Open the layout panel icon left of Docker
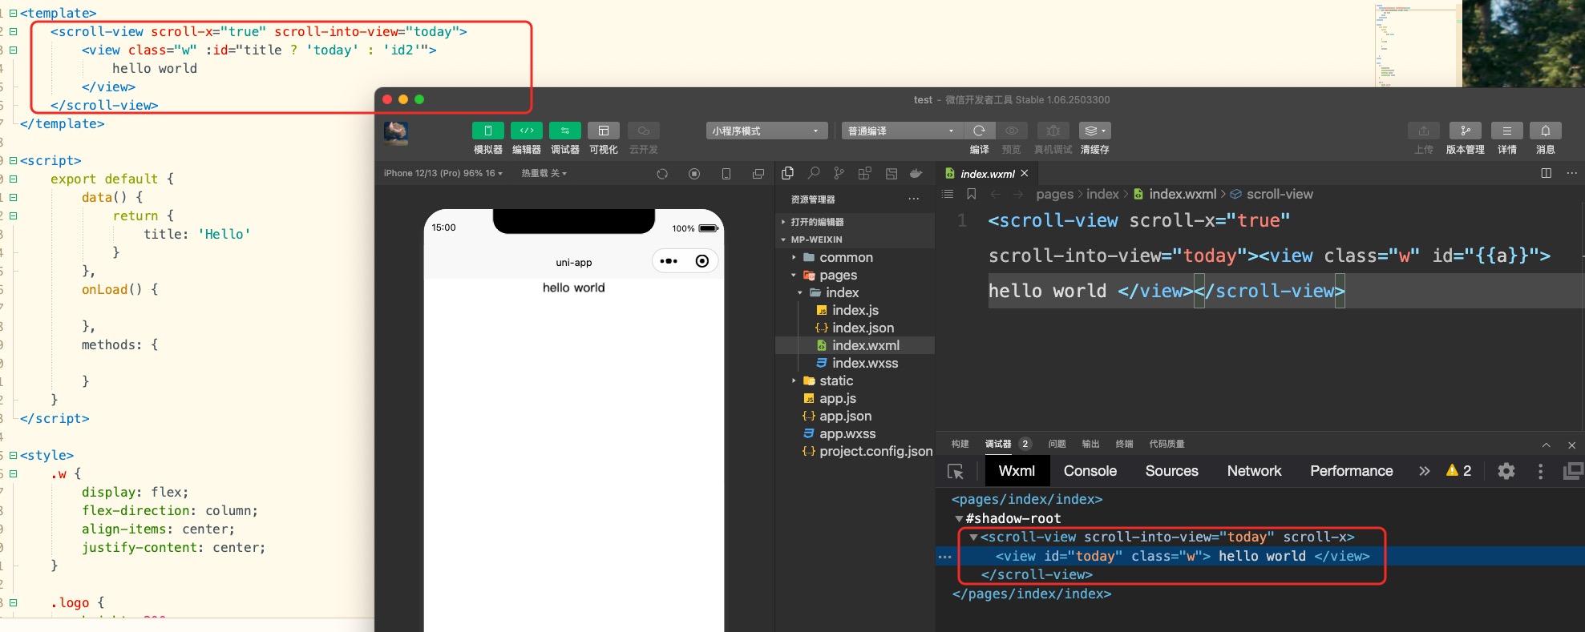Viewport: 1585px width, 632px height. coord(891,173)
